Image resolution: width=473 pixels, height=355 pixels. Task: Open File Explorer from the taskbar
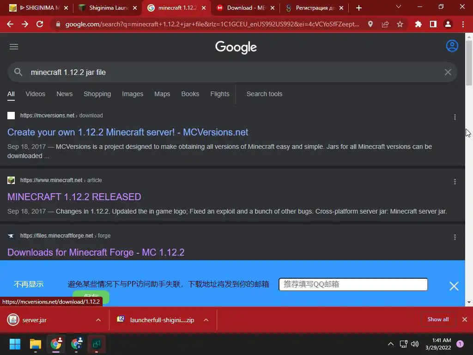tap(35, 344)
